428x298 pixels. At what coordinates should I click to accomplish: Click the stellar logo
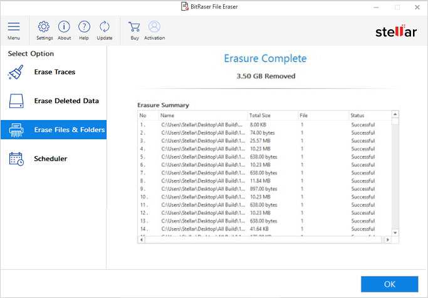[x=396, y=31]
